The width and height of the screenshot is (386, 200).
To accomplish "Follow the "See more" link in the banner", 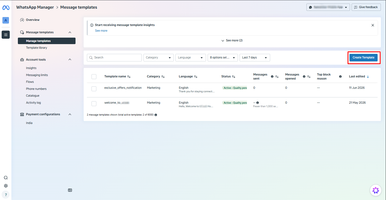I will [x=101, y=31].
